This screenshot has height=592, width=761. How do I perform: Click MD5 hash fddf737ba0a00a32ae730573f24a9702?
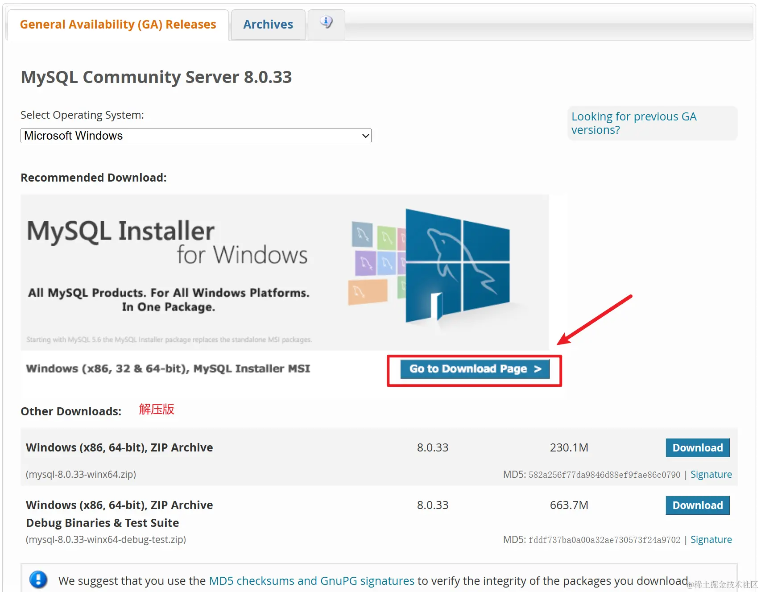(x=604, y=540)
